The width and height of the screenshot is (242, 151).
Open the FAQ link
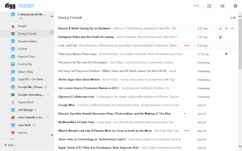tap(196, 6)
